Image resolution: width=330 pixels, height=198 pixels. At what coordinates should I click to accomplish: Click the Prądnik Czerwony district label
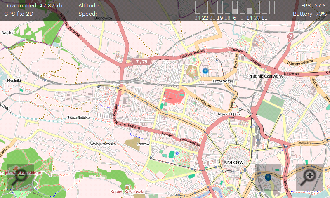(x=266, y=76)
